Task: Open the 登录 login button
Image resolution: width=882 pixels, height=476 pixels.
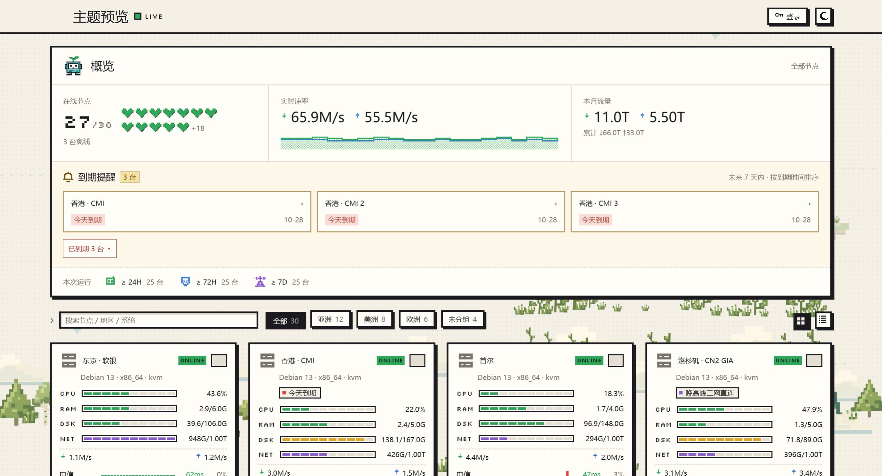Action: (x=788, y=16)
